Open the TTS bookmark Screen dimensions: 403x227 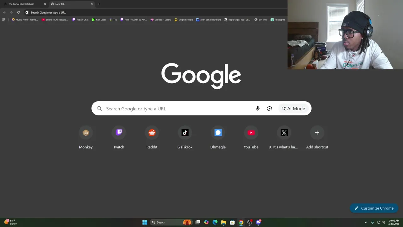tap(113, 20)
